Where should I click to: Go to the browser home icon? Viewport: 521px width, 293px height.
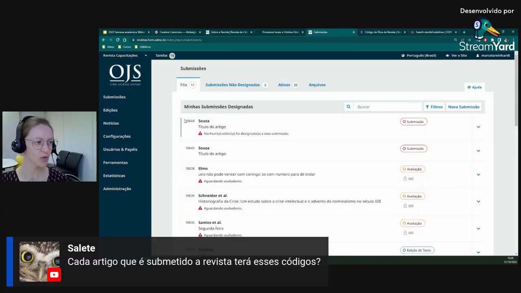pos(125,40)
